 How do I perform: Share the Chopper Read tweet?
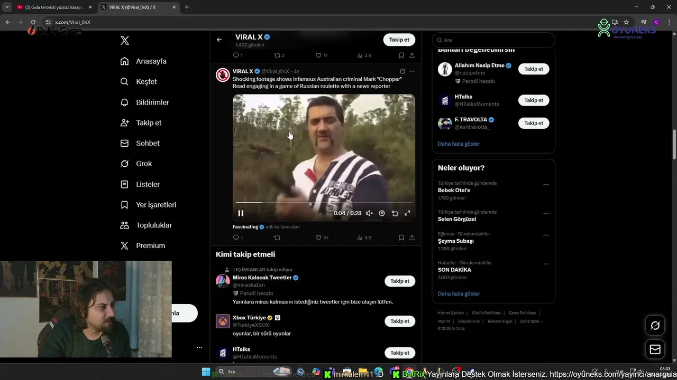(x=412, y=237)
